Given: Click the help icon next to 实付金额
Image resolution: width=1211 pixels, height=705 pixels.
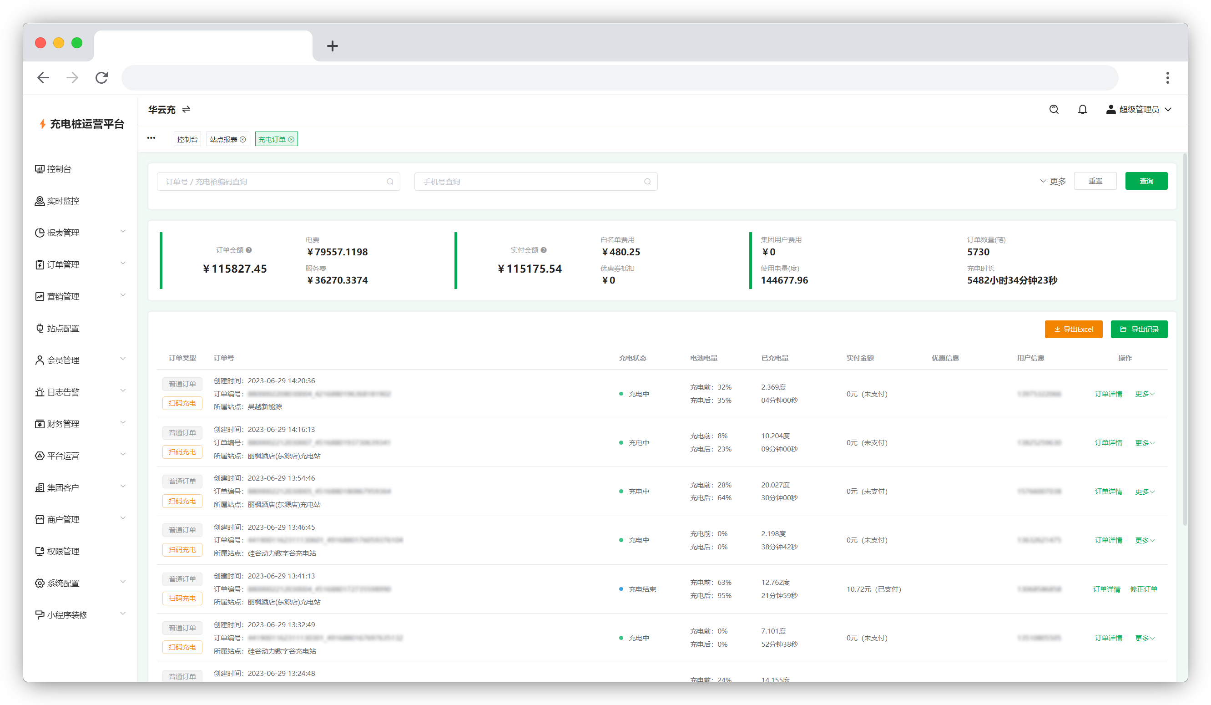Looking at the screenshot, I should point(544,250).
